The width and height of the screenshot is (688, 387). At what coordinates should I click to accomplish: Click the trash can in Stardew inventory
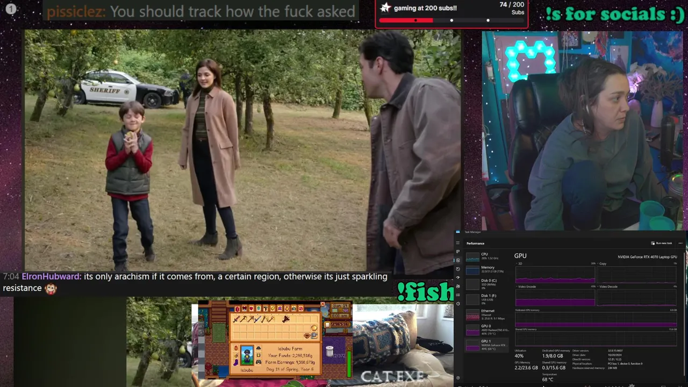(x=329, y=351)
